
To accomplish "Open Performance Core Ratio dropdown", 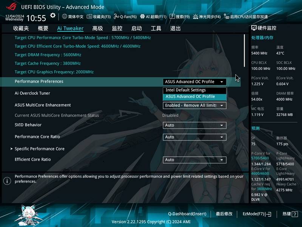I will [194, 137].
